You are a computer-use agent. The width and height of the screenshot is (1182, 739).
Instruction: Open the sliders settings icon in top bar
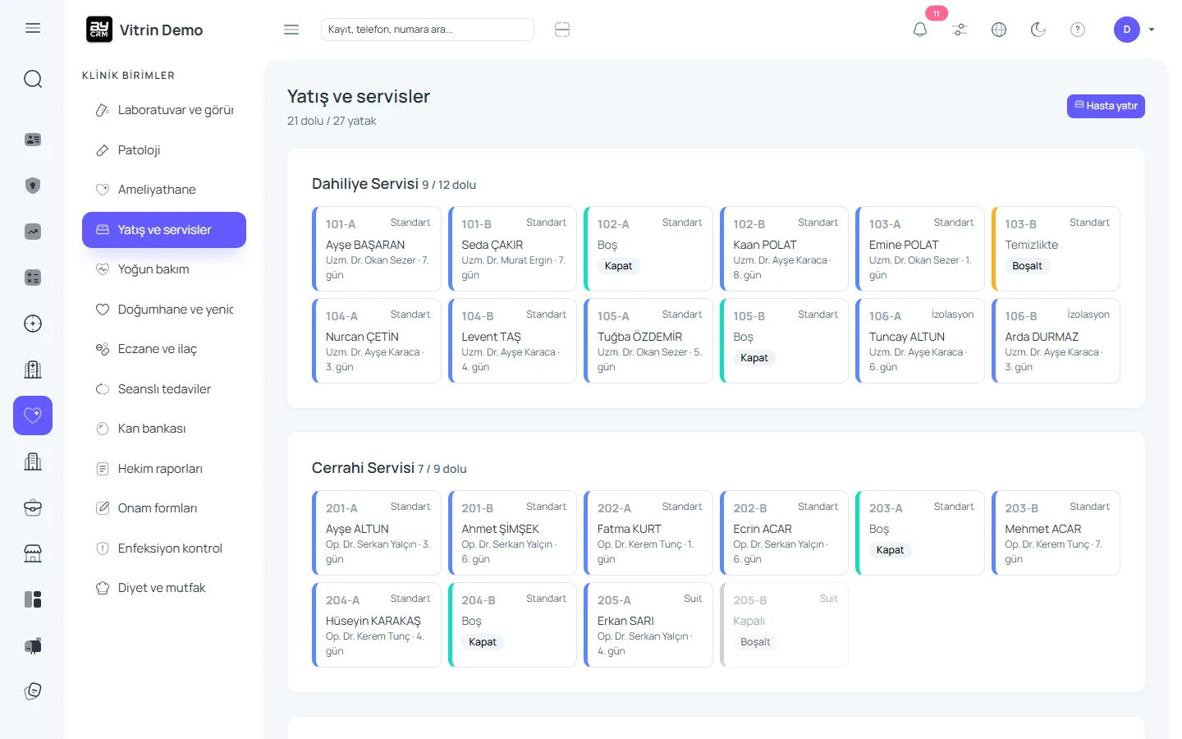960,30
